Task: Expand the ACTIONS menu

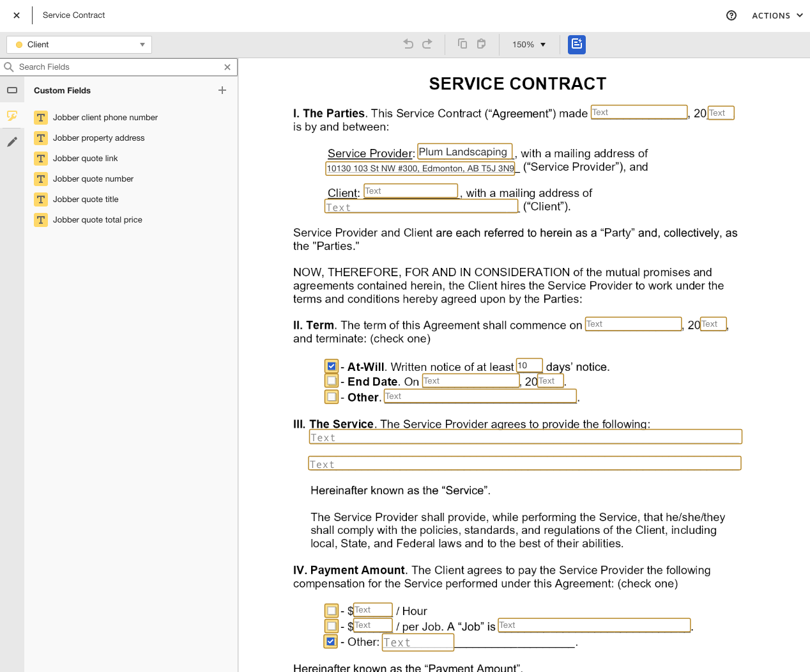Action: (x=777, y=15)
